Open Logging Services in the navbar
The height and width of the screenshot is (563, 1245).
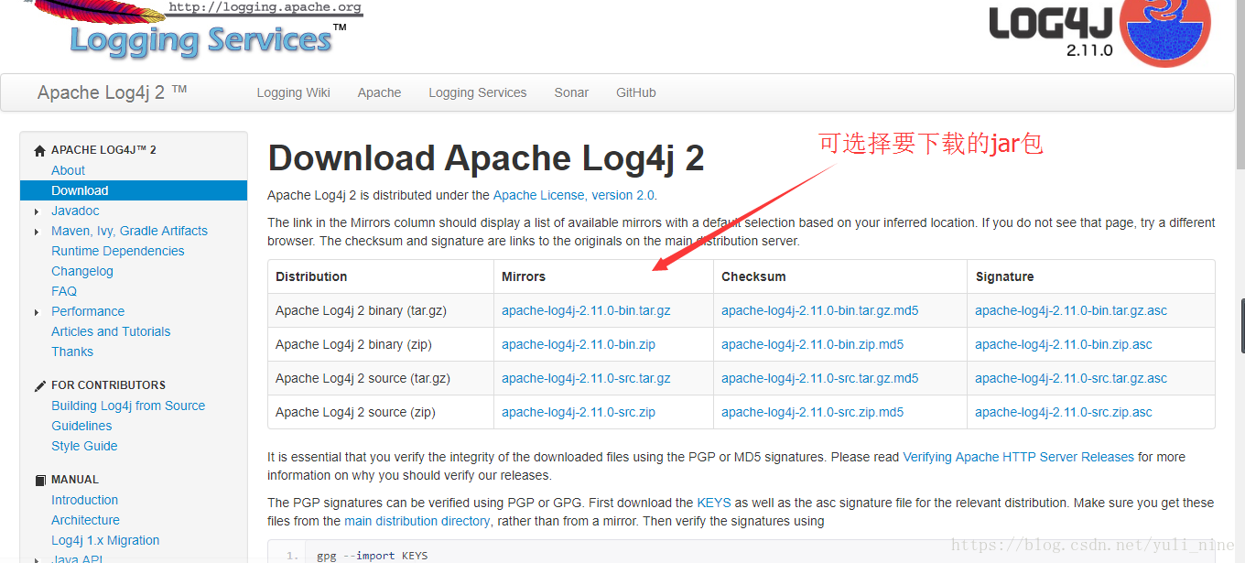coord(477,92)
